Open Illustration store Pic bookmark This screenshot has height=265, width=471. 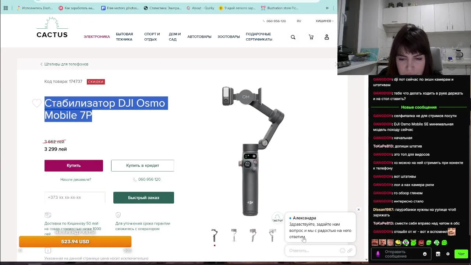[x=280, y=8]
